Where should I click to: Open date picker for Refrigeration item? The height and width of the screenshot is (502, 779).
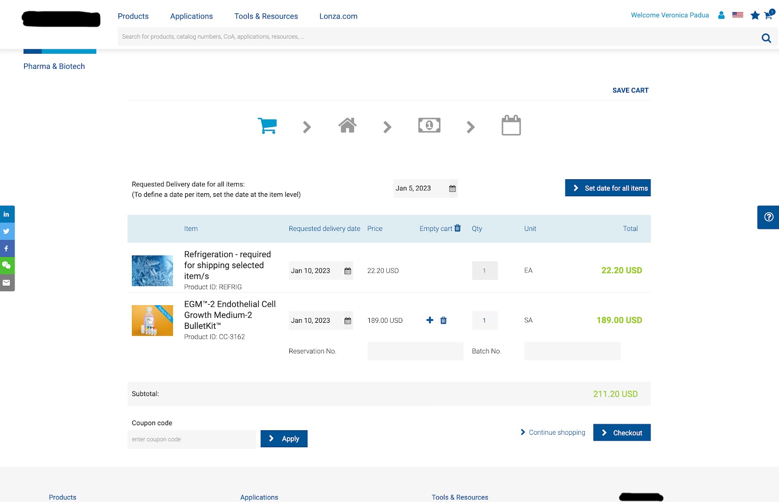348,271
